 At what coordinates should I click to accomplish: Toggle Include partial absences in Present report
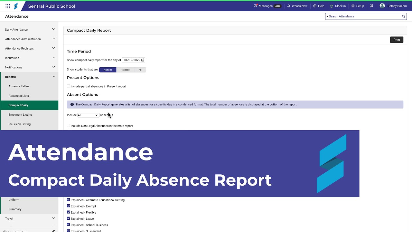tap(68, 86)
